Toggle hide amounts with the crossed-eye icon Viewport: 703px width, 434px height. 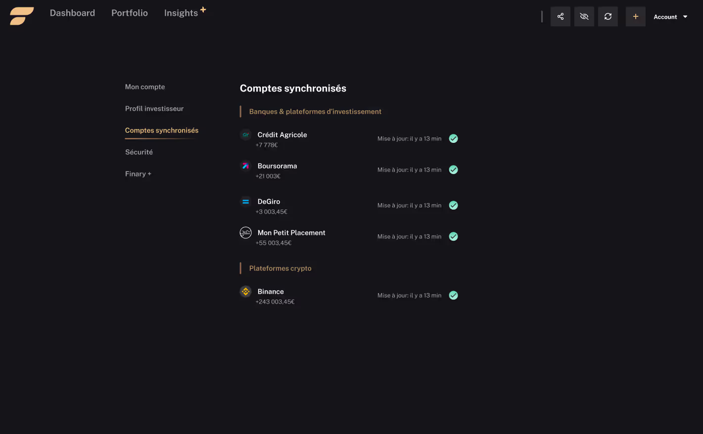[x=584, y=16]
